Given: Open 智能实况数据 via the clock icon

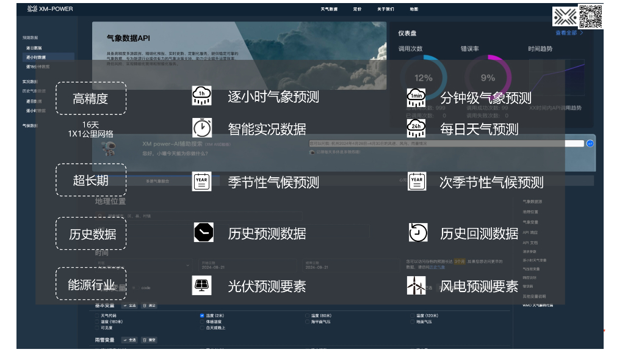Looking at the screenshot, I should pyautogui.click(x=203, y=129).
